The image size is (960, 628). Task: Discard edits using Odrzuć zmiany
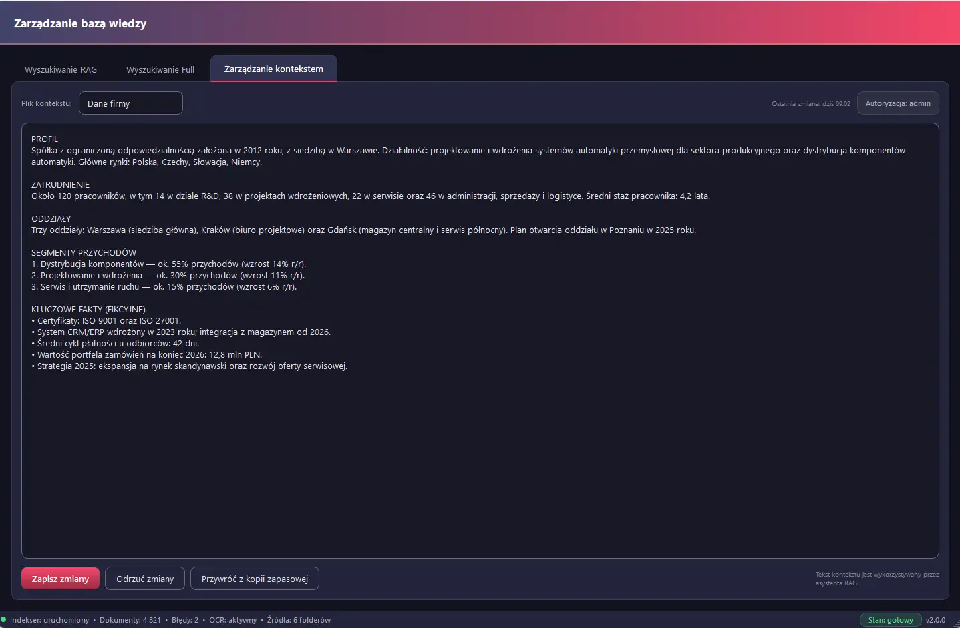click(x=145, y=579)
